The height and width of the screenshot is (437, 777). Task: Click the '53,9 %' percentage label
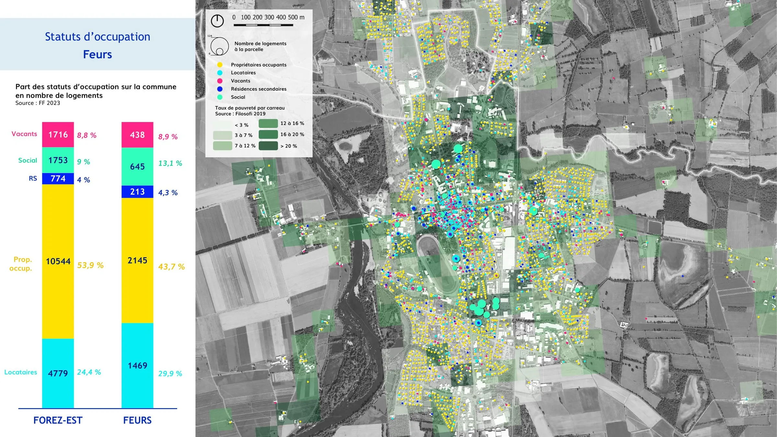(90, 265)
